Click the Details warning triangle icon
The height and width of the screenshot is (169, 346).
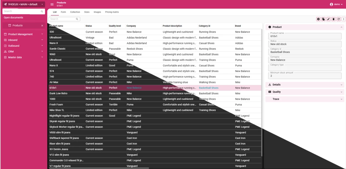270,85
